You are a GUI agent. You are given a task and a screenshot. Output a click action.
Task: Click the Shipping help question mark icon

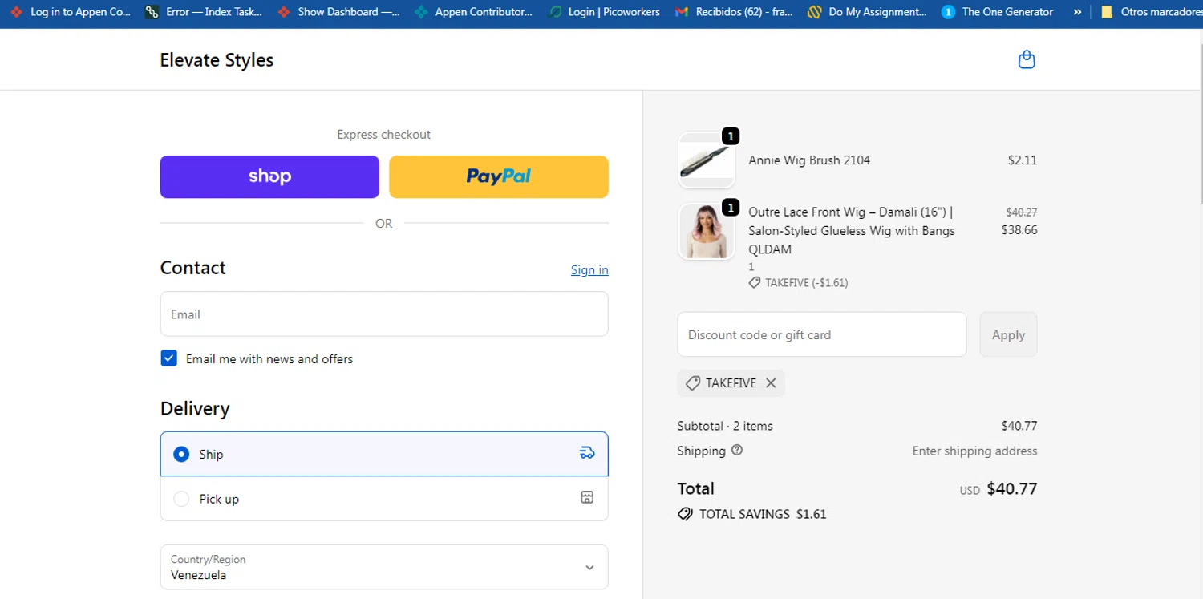coord(737,450)
